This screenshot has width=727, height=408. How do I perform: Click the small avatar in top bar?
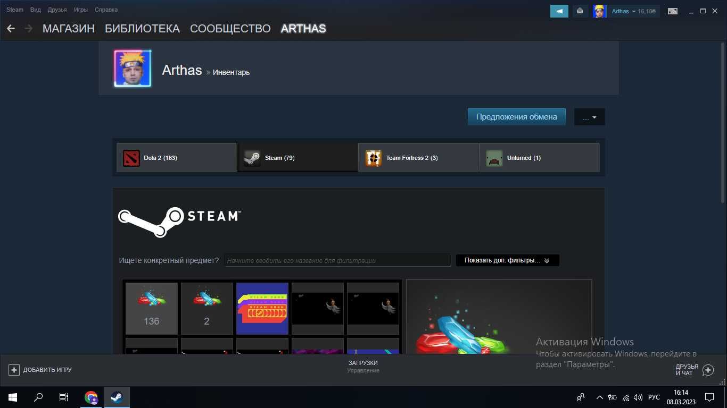click(599, 11)
